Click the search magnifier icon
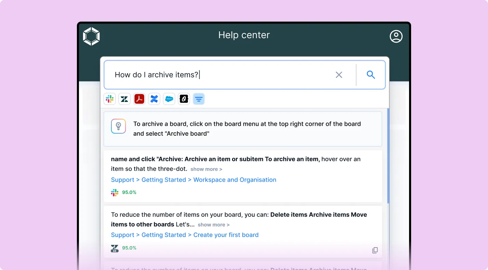 tap(371, 75)
